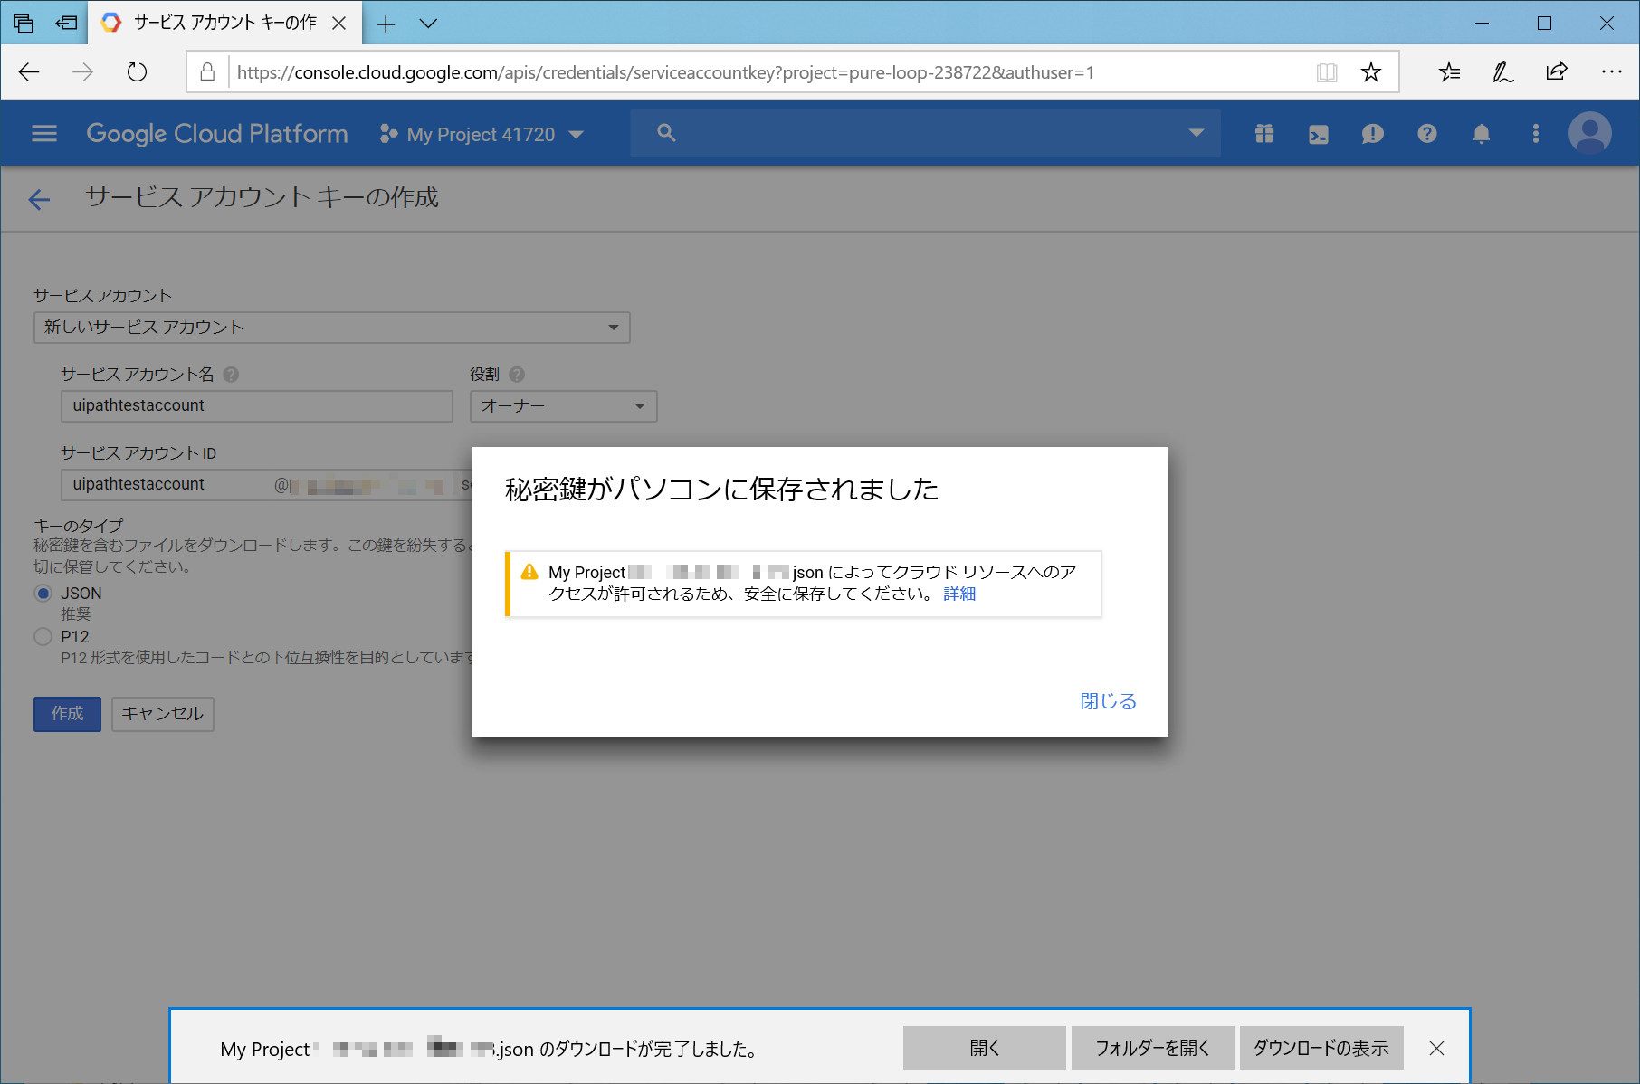Click the フォルダーを開く download button

pyautogui.click(x=1152, y=1047)
